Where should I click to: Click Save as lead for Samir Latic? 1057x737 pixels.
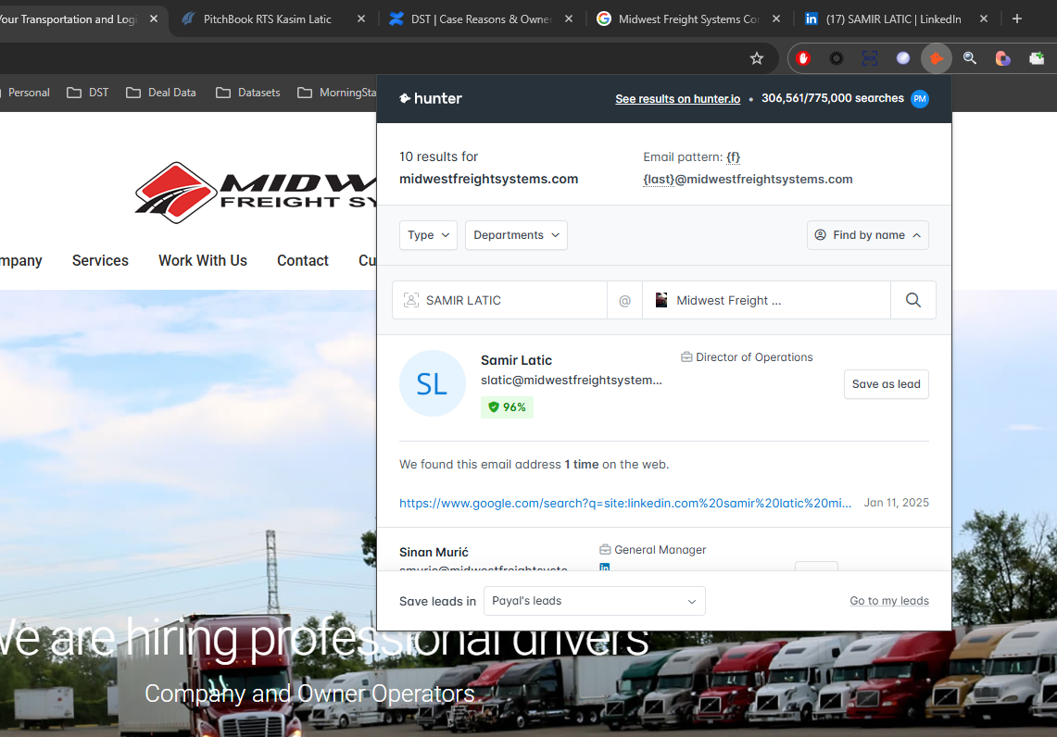[886, 384]
